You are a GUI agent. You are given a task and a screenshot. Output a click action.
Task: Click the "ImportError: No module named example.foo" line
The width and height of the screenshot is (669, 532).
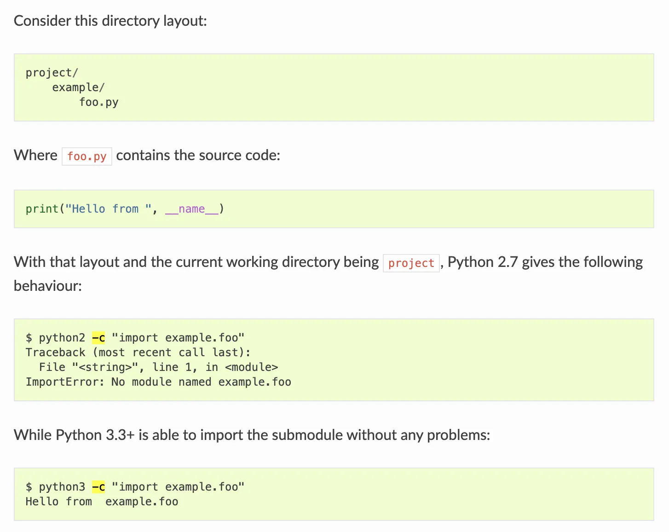coord(158,382)
